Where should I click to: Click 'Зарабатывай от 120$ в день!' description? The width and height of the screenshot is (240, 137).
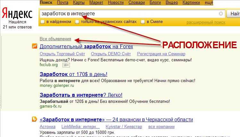tap(105, 101)
